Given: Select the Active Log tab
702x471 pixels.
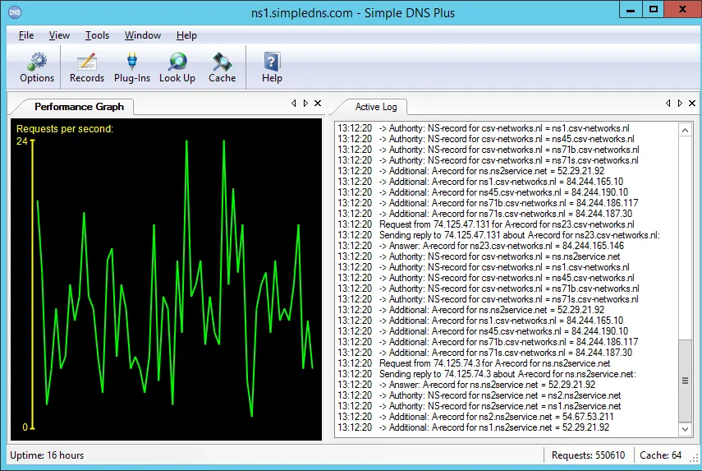Looking at the screenshot, I should pyautogui.click(x=375, y=107).
